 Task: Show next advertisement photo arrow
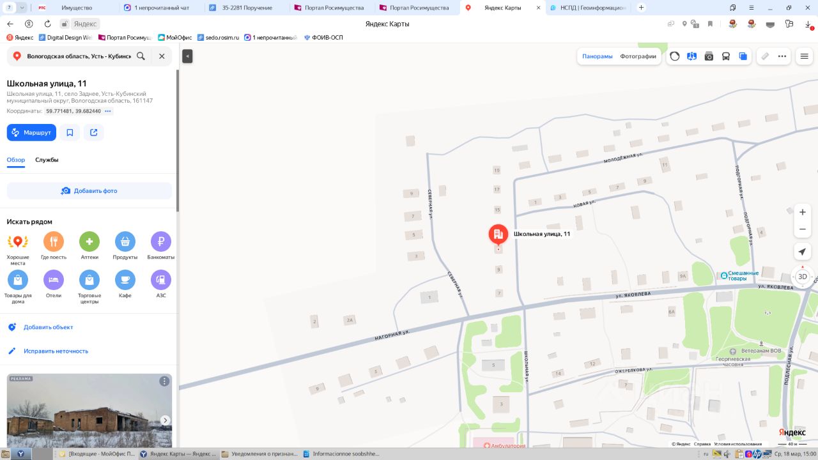coord(165,420)
